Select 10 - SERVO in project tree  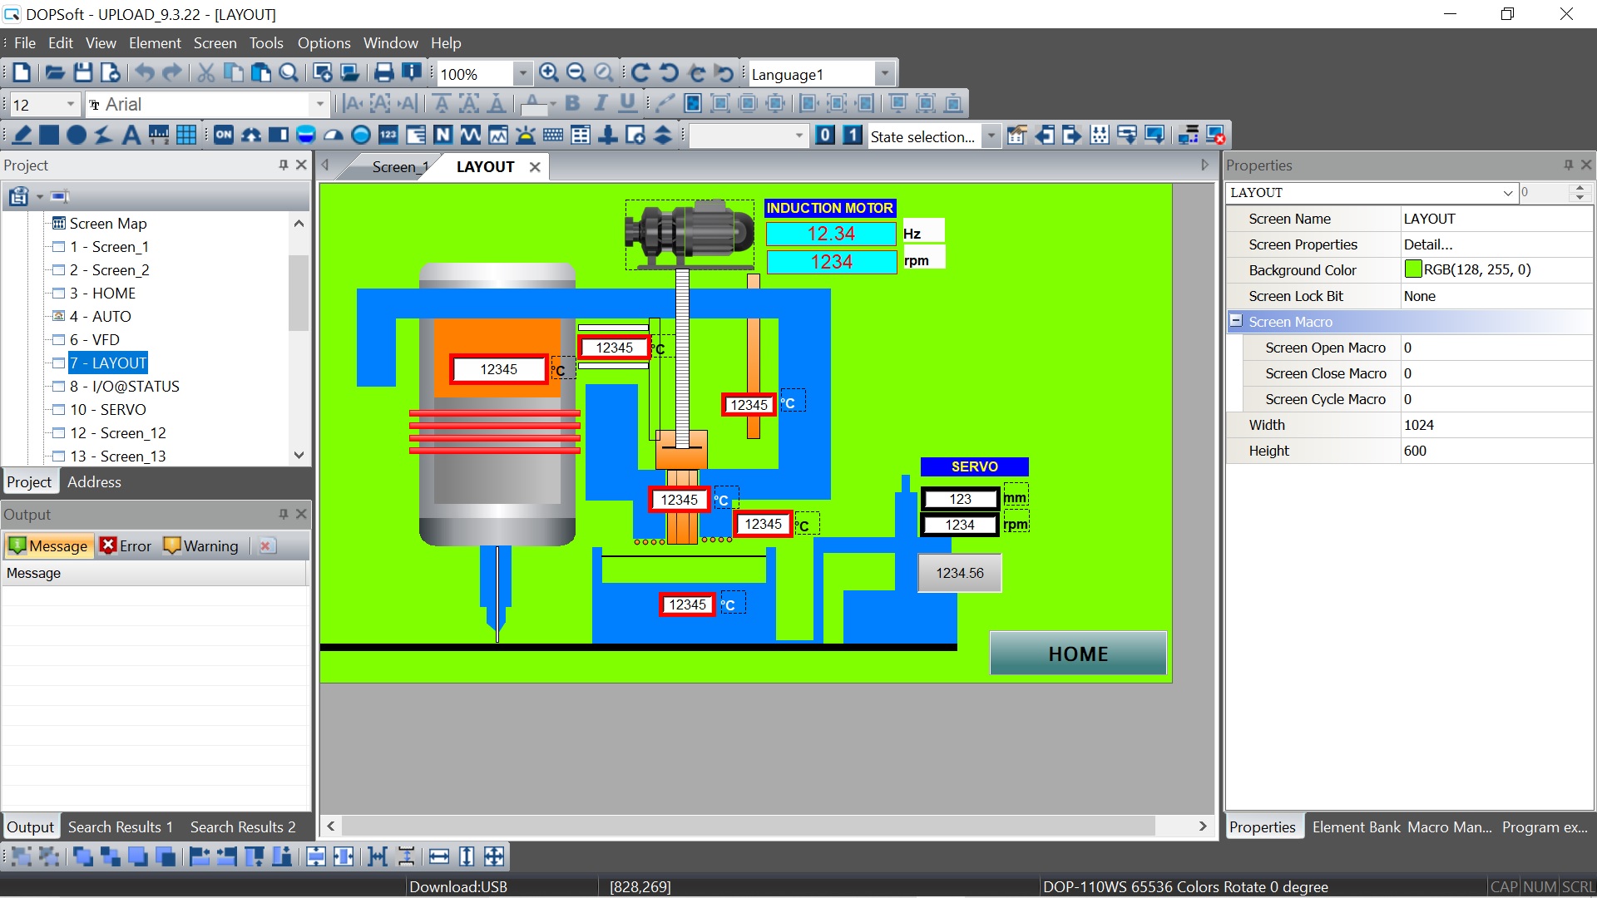[x=108, y=410]
